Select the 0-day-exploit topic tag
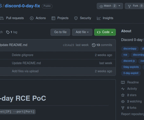 [131, 73]
